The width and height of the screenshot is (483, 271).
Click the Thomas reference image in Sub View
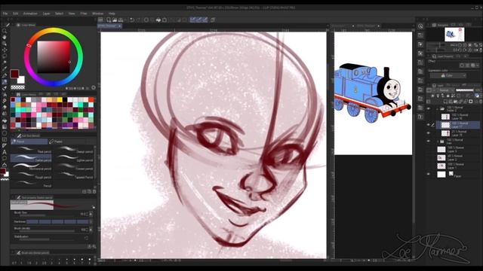coord(373,93)
